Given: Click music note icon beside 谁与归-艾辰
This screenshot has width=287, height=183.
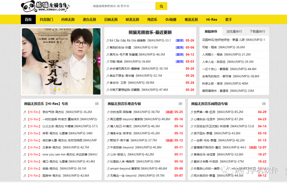Looking at the screenshot, I should tap(107, 83).
